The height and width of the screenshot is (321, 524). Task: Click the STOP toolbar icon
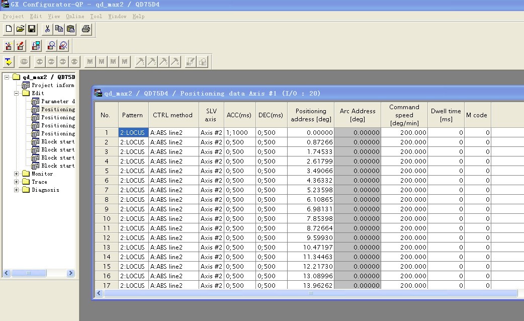pyautogui.click(x=25, y=61)
